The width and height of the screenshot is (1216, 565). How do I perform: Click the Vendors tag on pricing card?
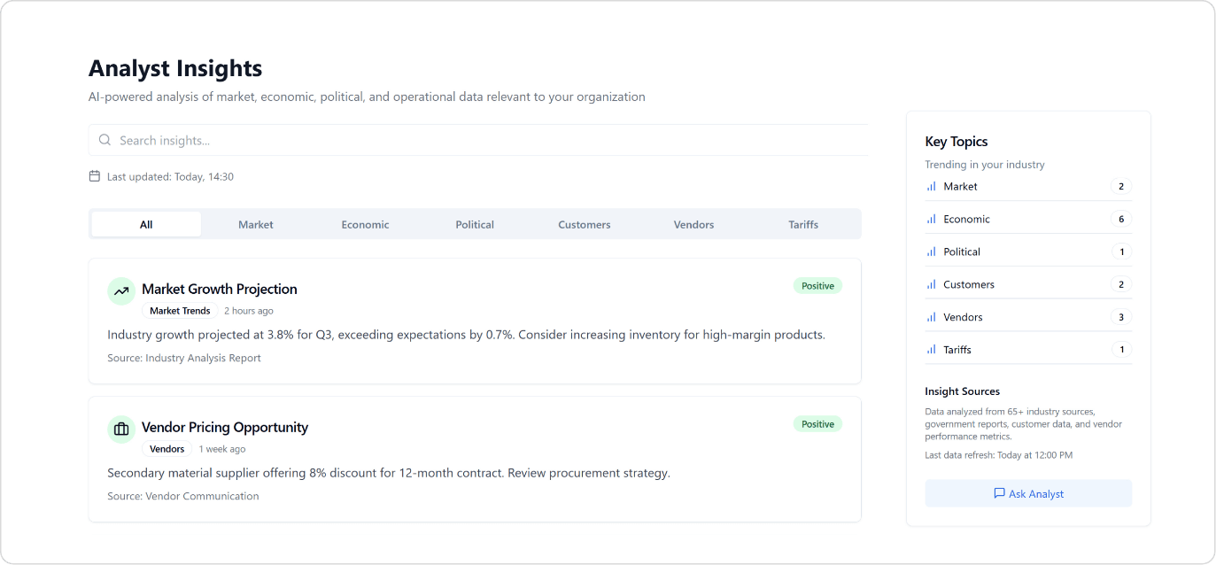pos(167,449)
